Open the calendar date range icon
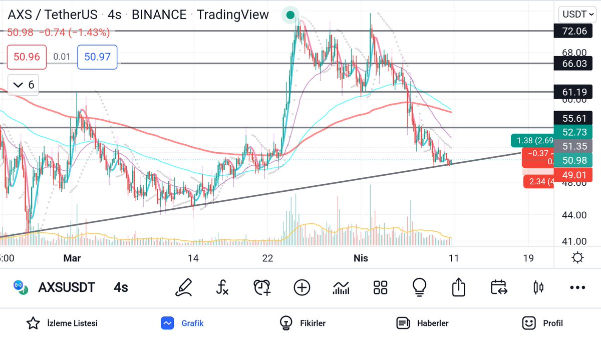Viewport: 601px width, 338px height. pos(499,287)
